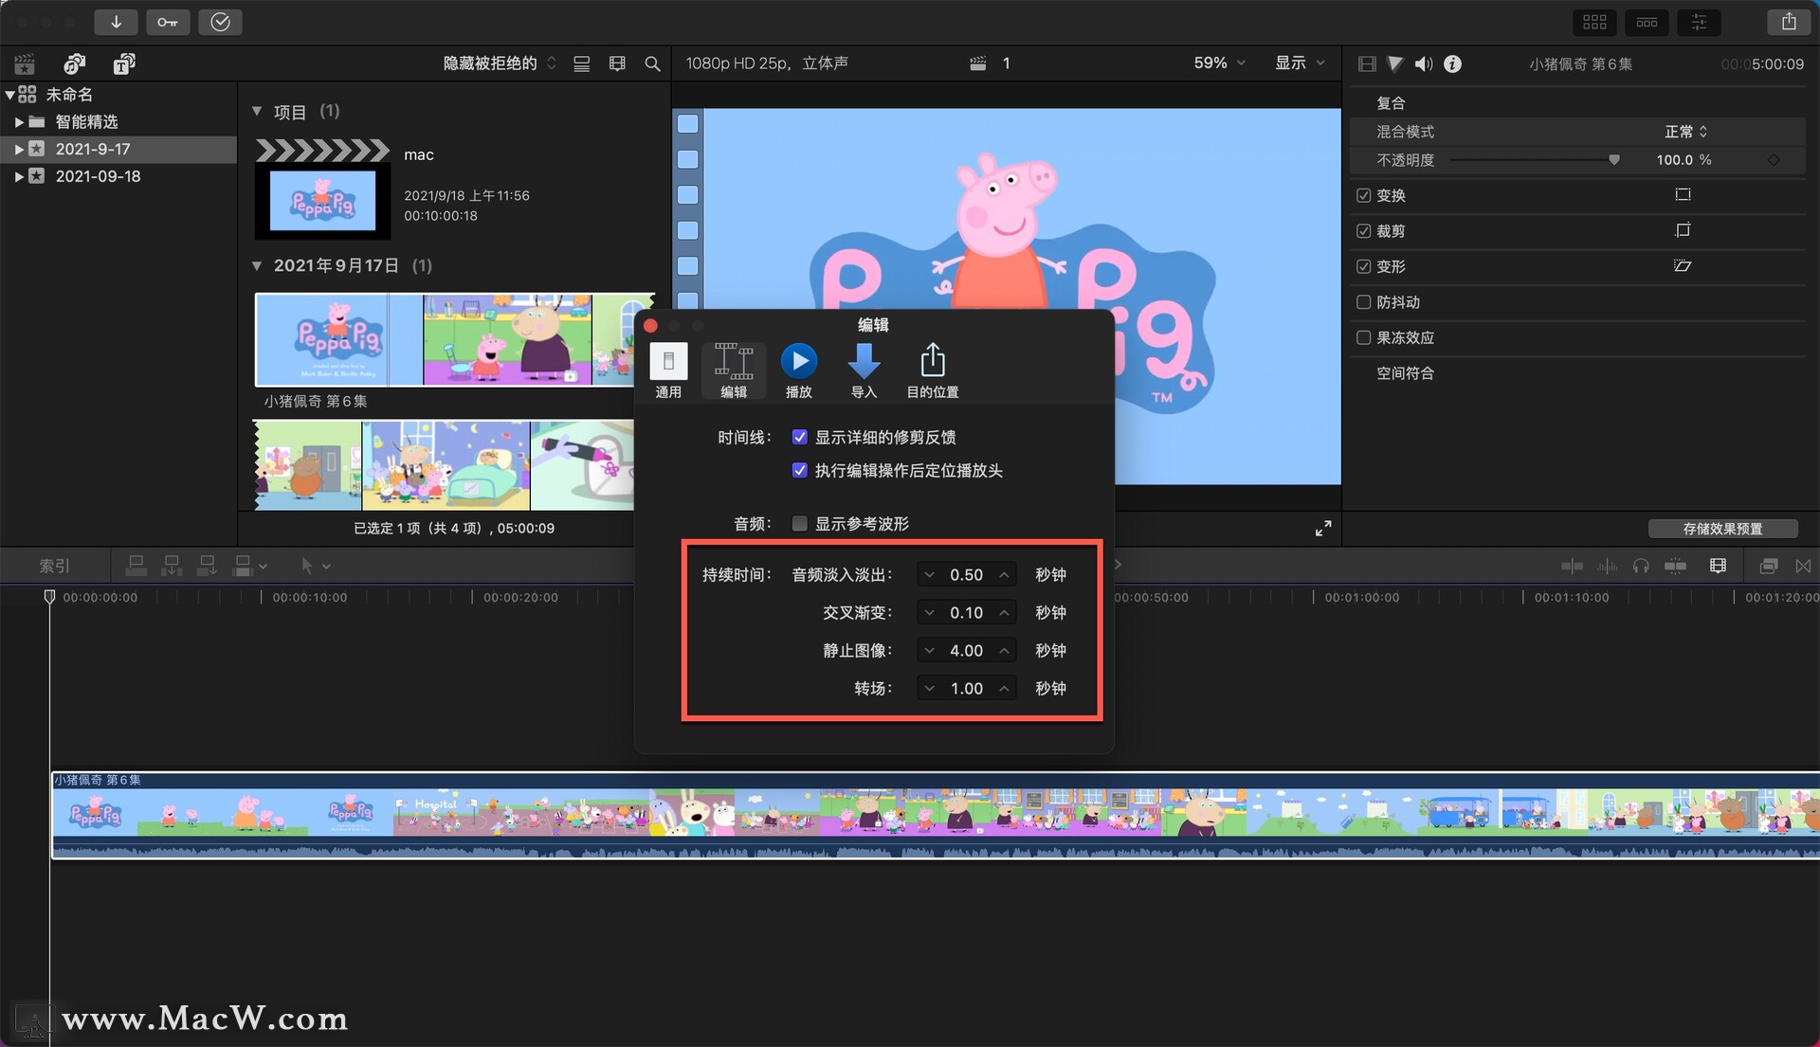Expand the 2021-09-18 event

coord(19,176)
